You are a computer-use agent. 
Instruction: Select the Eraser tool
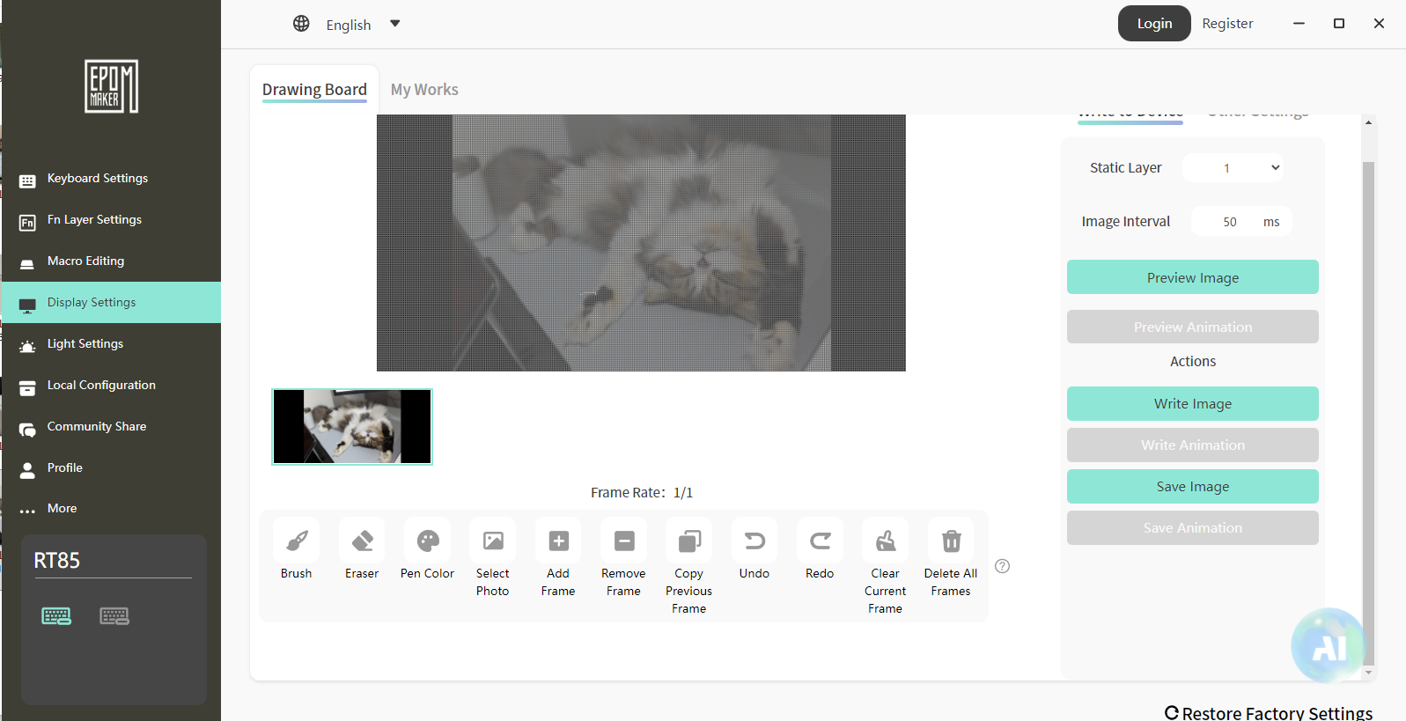362,541
